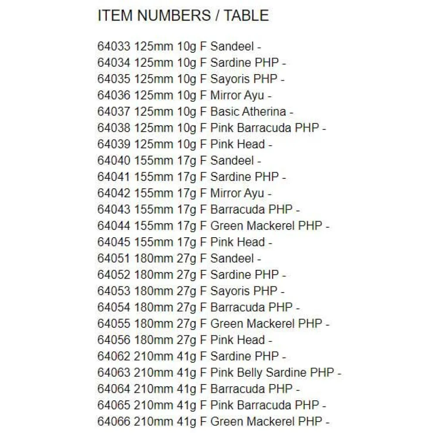Select item 64035 Sayoris PHP entry
Screen dimensions: 436x436
point(191,79)
